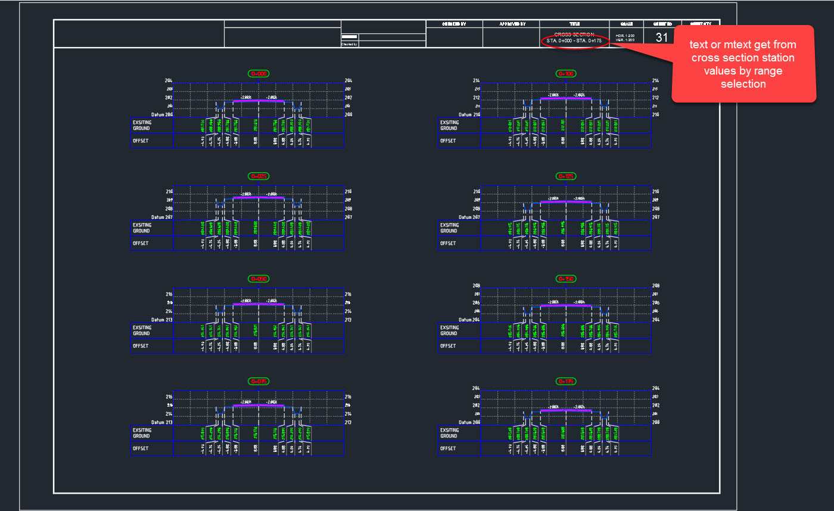Click the VER. 1:200 scale text
The height and width of the screenshot is (511, 834).
click(x=625, y=40)
